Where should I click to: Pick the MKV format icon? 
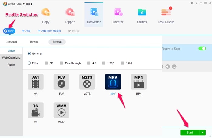pyautogui.click(x=113, y=82)
